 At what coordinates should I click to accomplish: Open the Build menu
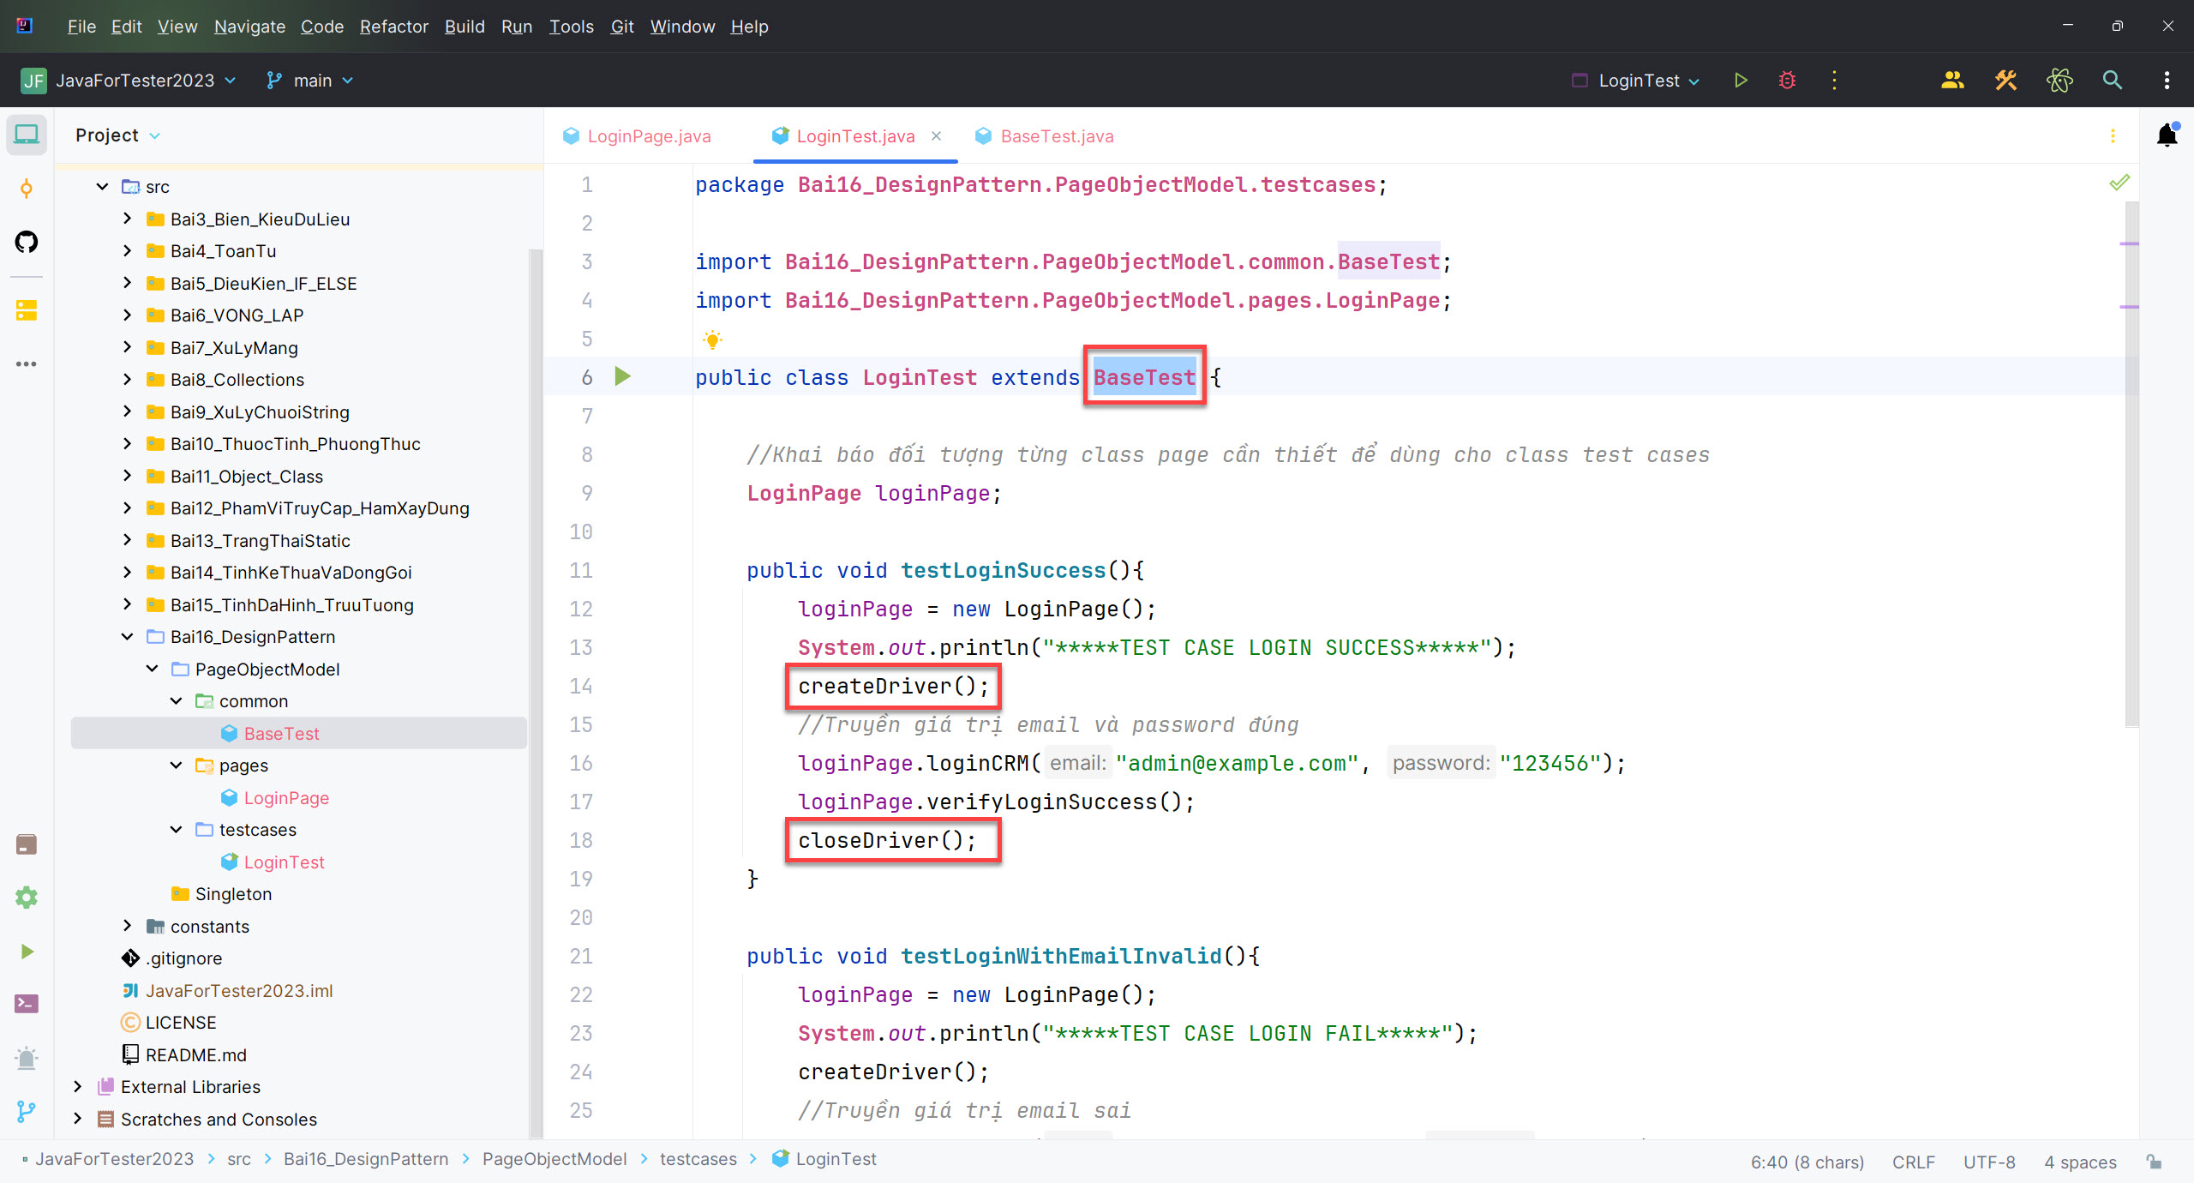tap(465, 27)
